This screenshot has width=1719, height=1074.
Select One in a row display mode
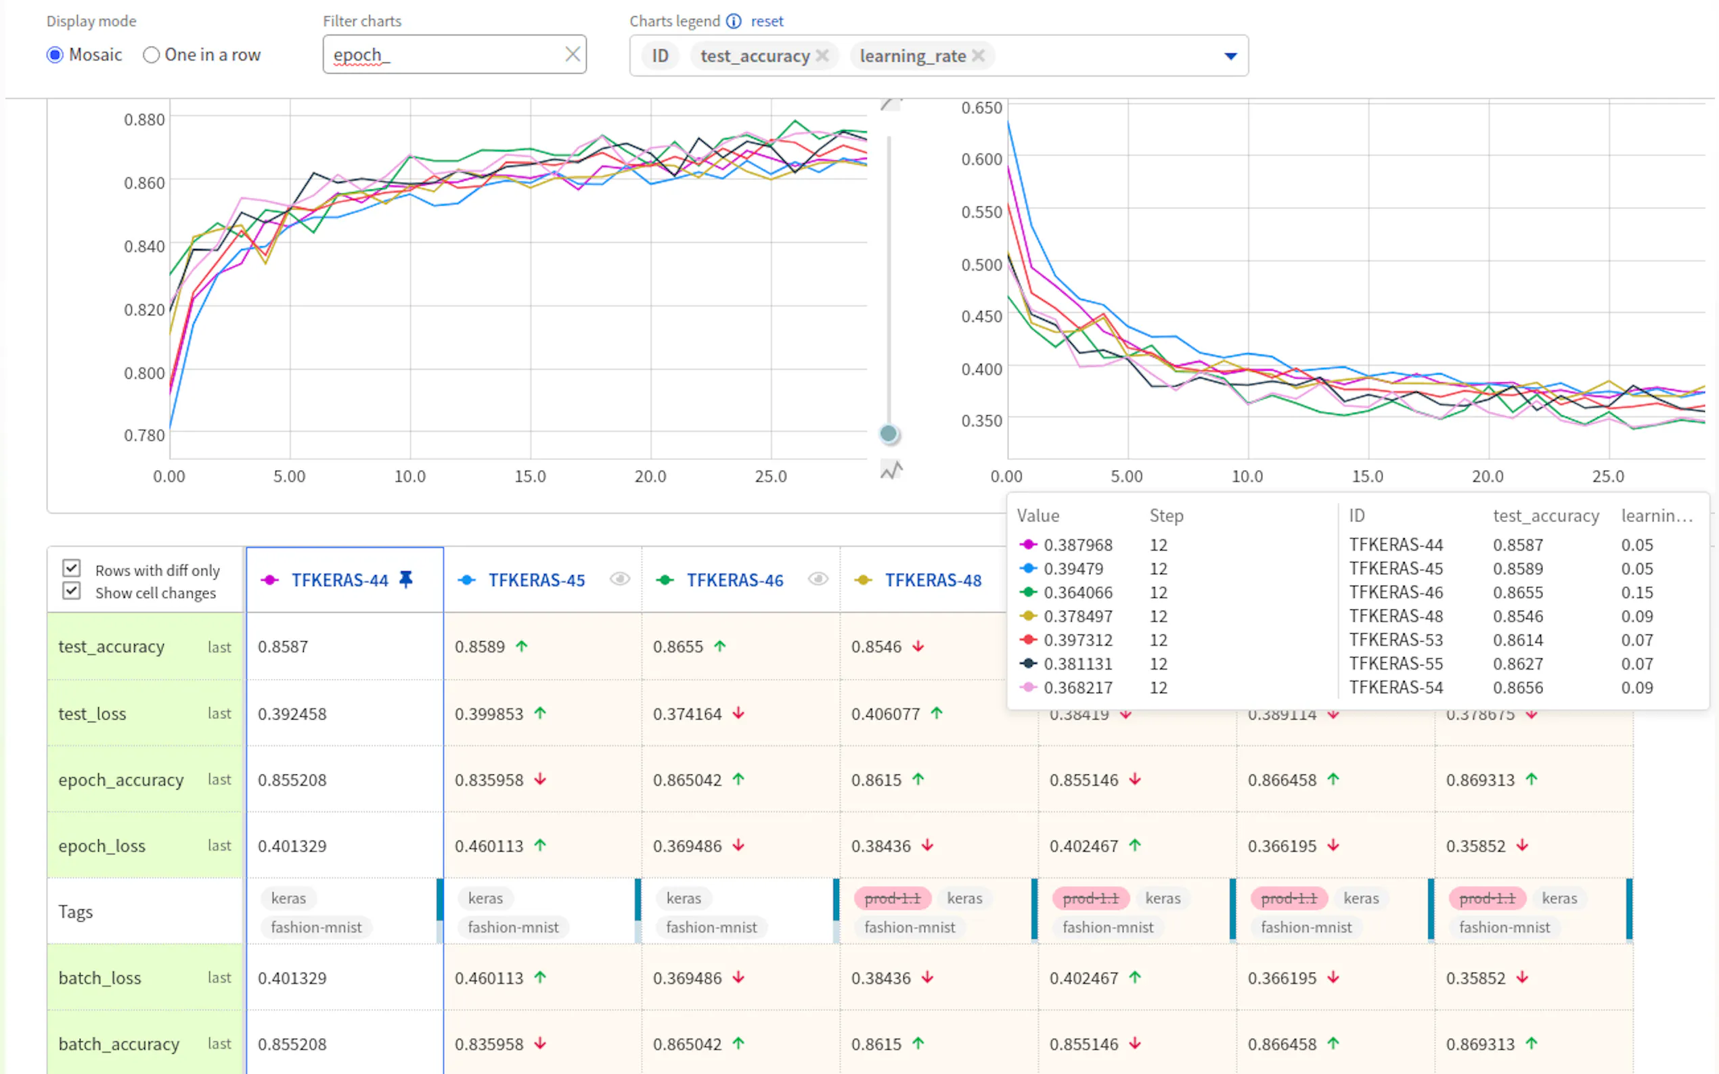[x=151, y=55]
